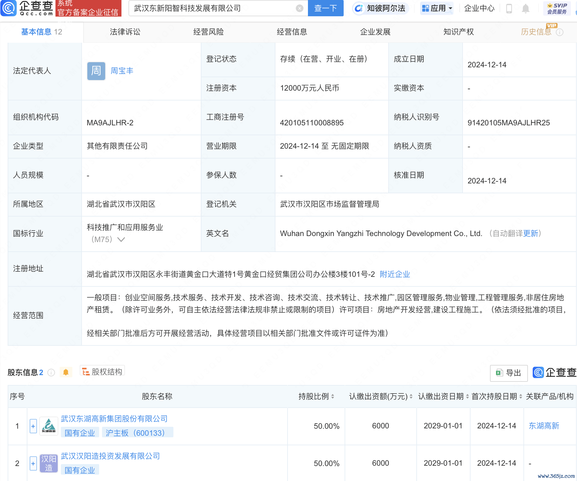Click the 周 avatar of the legal representative
Image resolution: width=577 pixels, height=481 pixels.
pyautogui.click(x=96, y=71)
